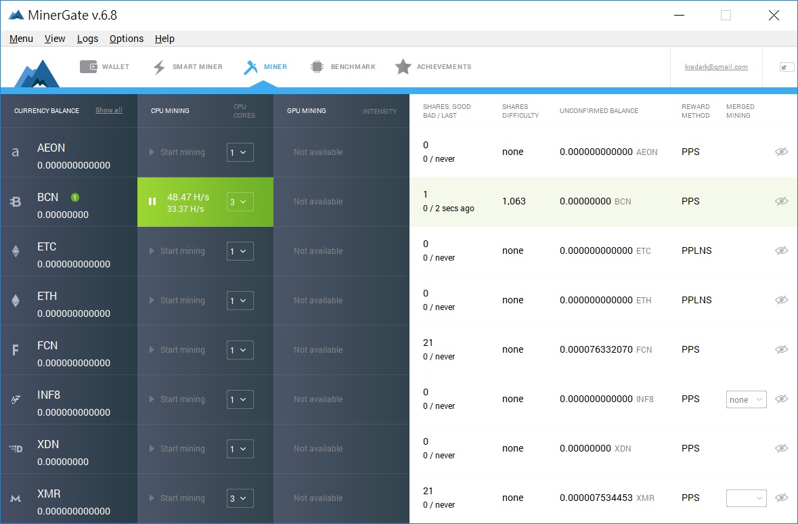Open XMR CPU cores dropdown
Viewport: 798px width, 524px height.
coord(240,498)
